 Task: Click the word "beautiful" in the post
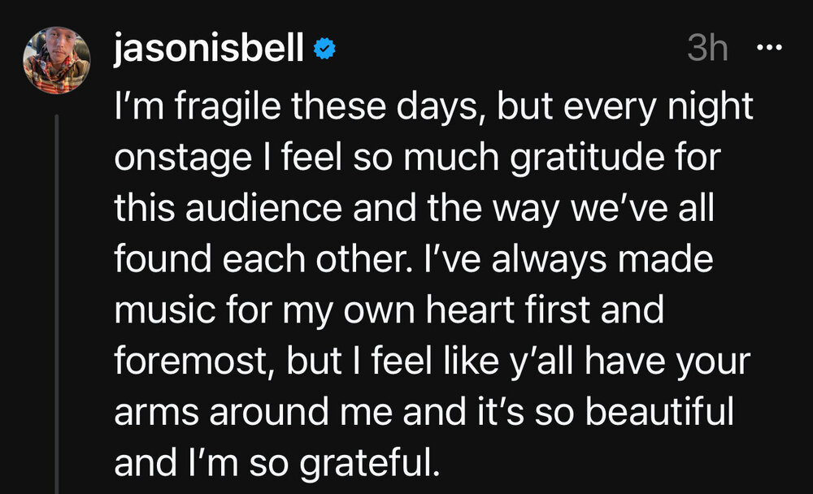point(659,412)
